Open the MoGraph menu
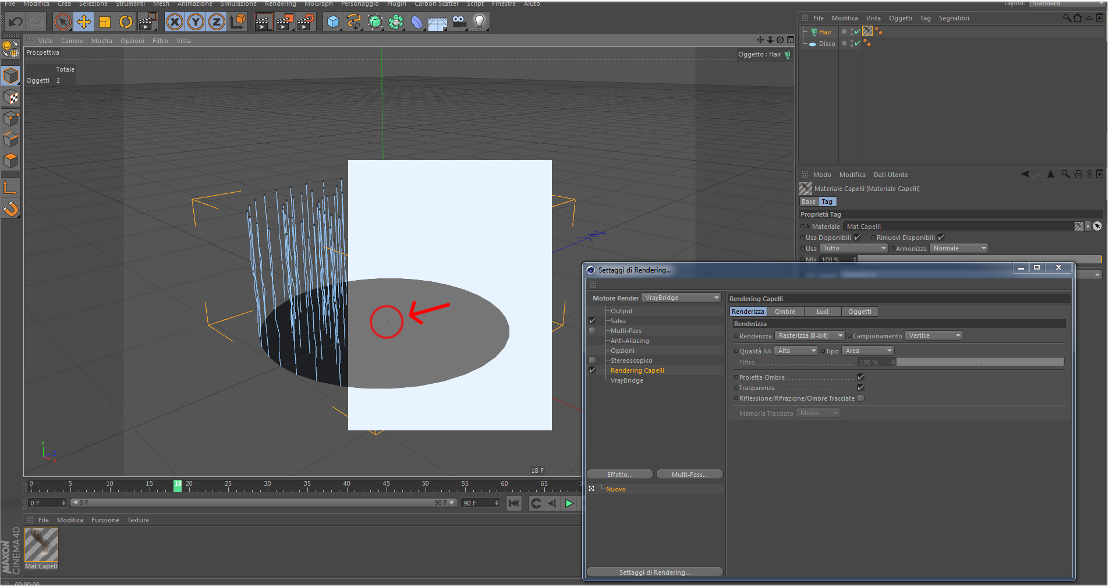Screen dimensions: 1109x587 coord(318,3)
